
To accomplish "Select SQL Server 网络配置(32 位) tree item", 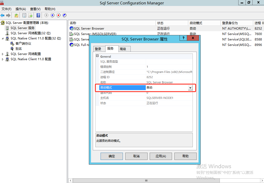I will tap(30, 33).
